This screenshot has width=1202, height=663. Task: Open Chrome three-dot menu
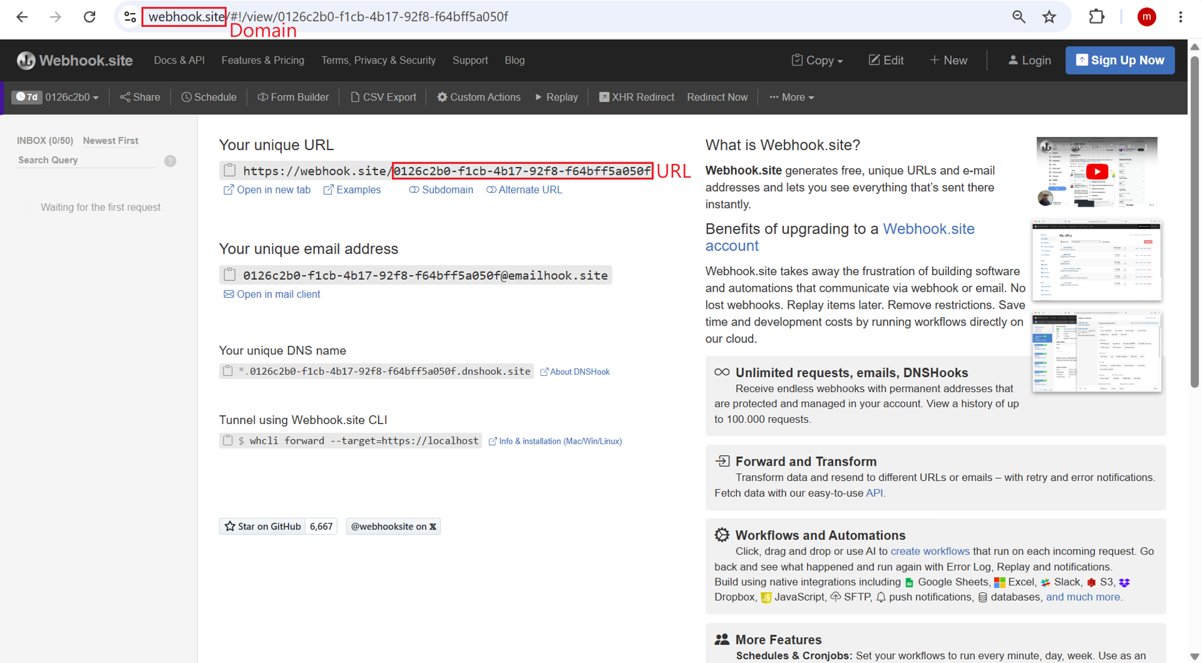[x=1180, y=17]
